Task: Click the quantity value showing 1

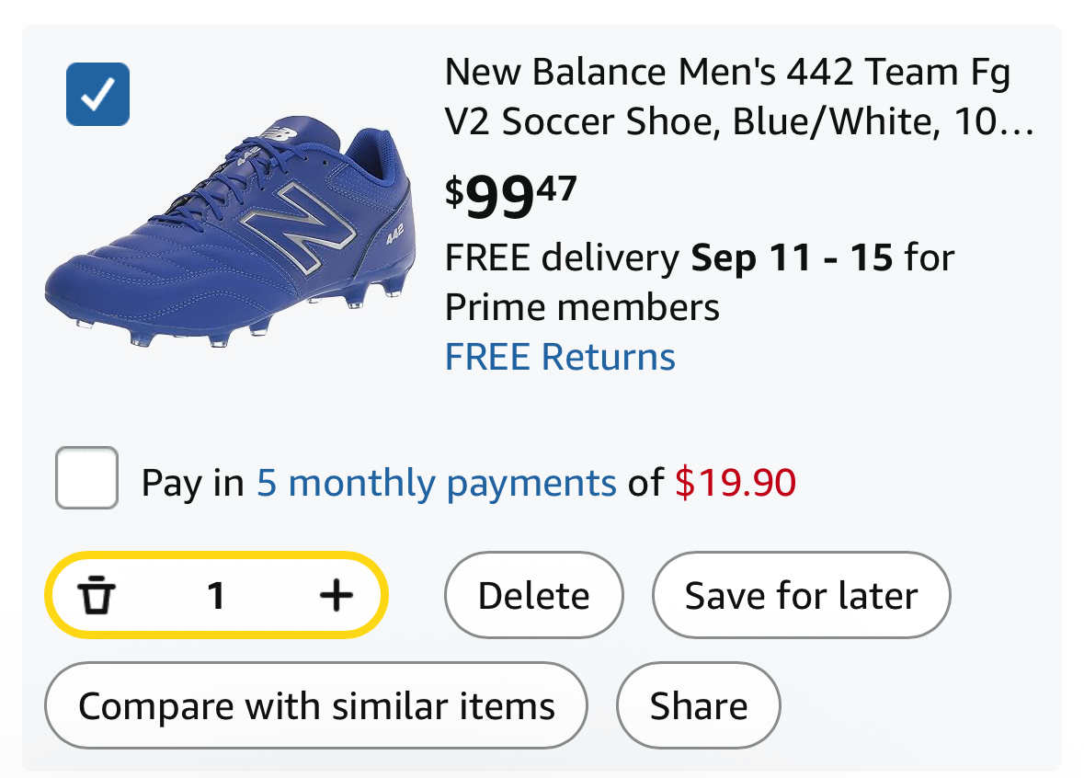Action: tap(217, 595)
